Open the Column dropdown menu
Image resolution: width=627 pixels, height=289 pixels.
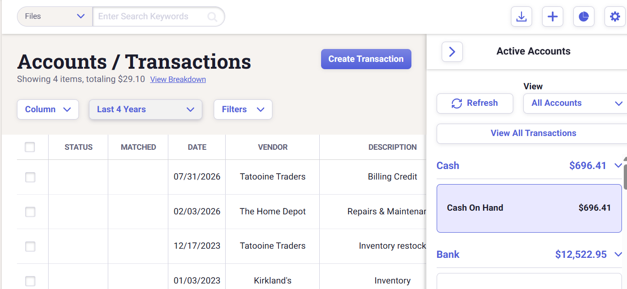click(48, 109)
